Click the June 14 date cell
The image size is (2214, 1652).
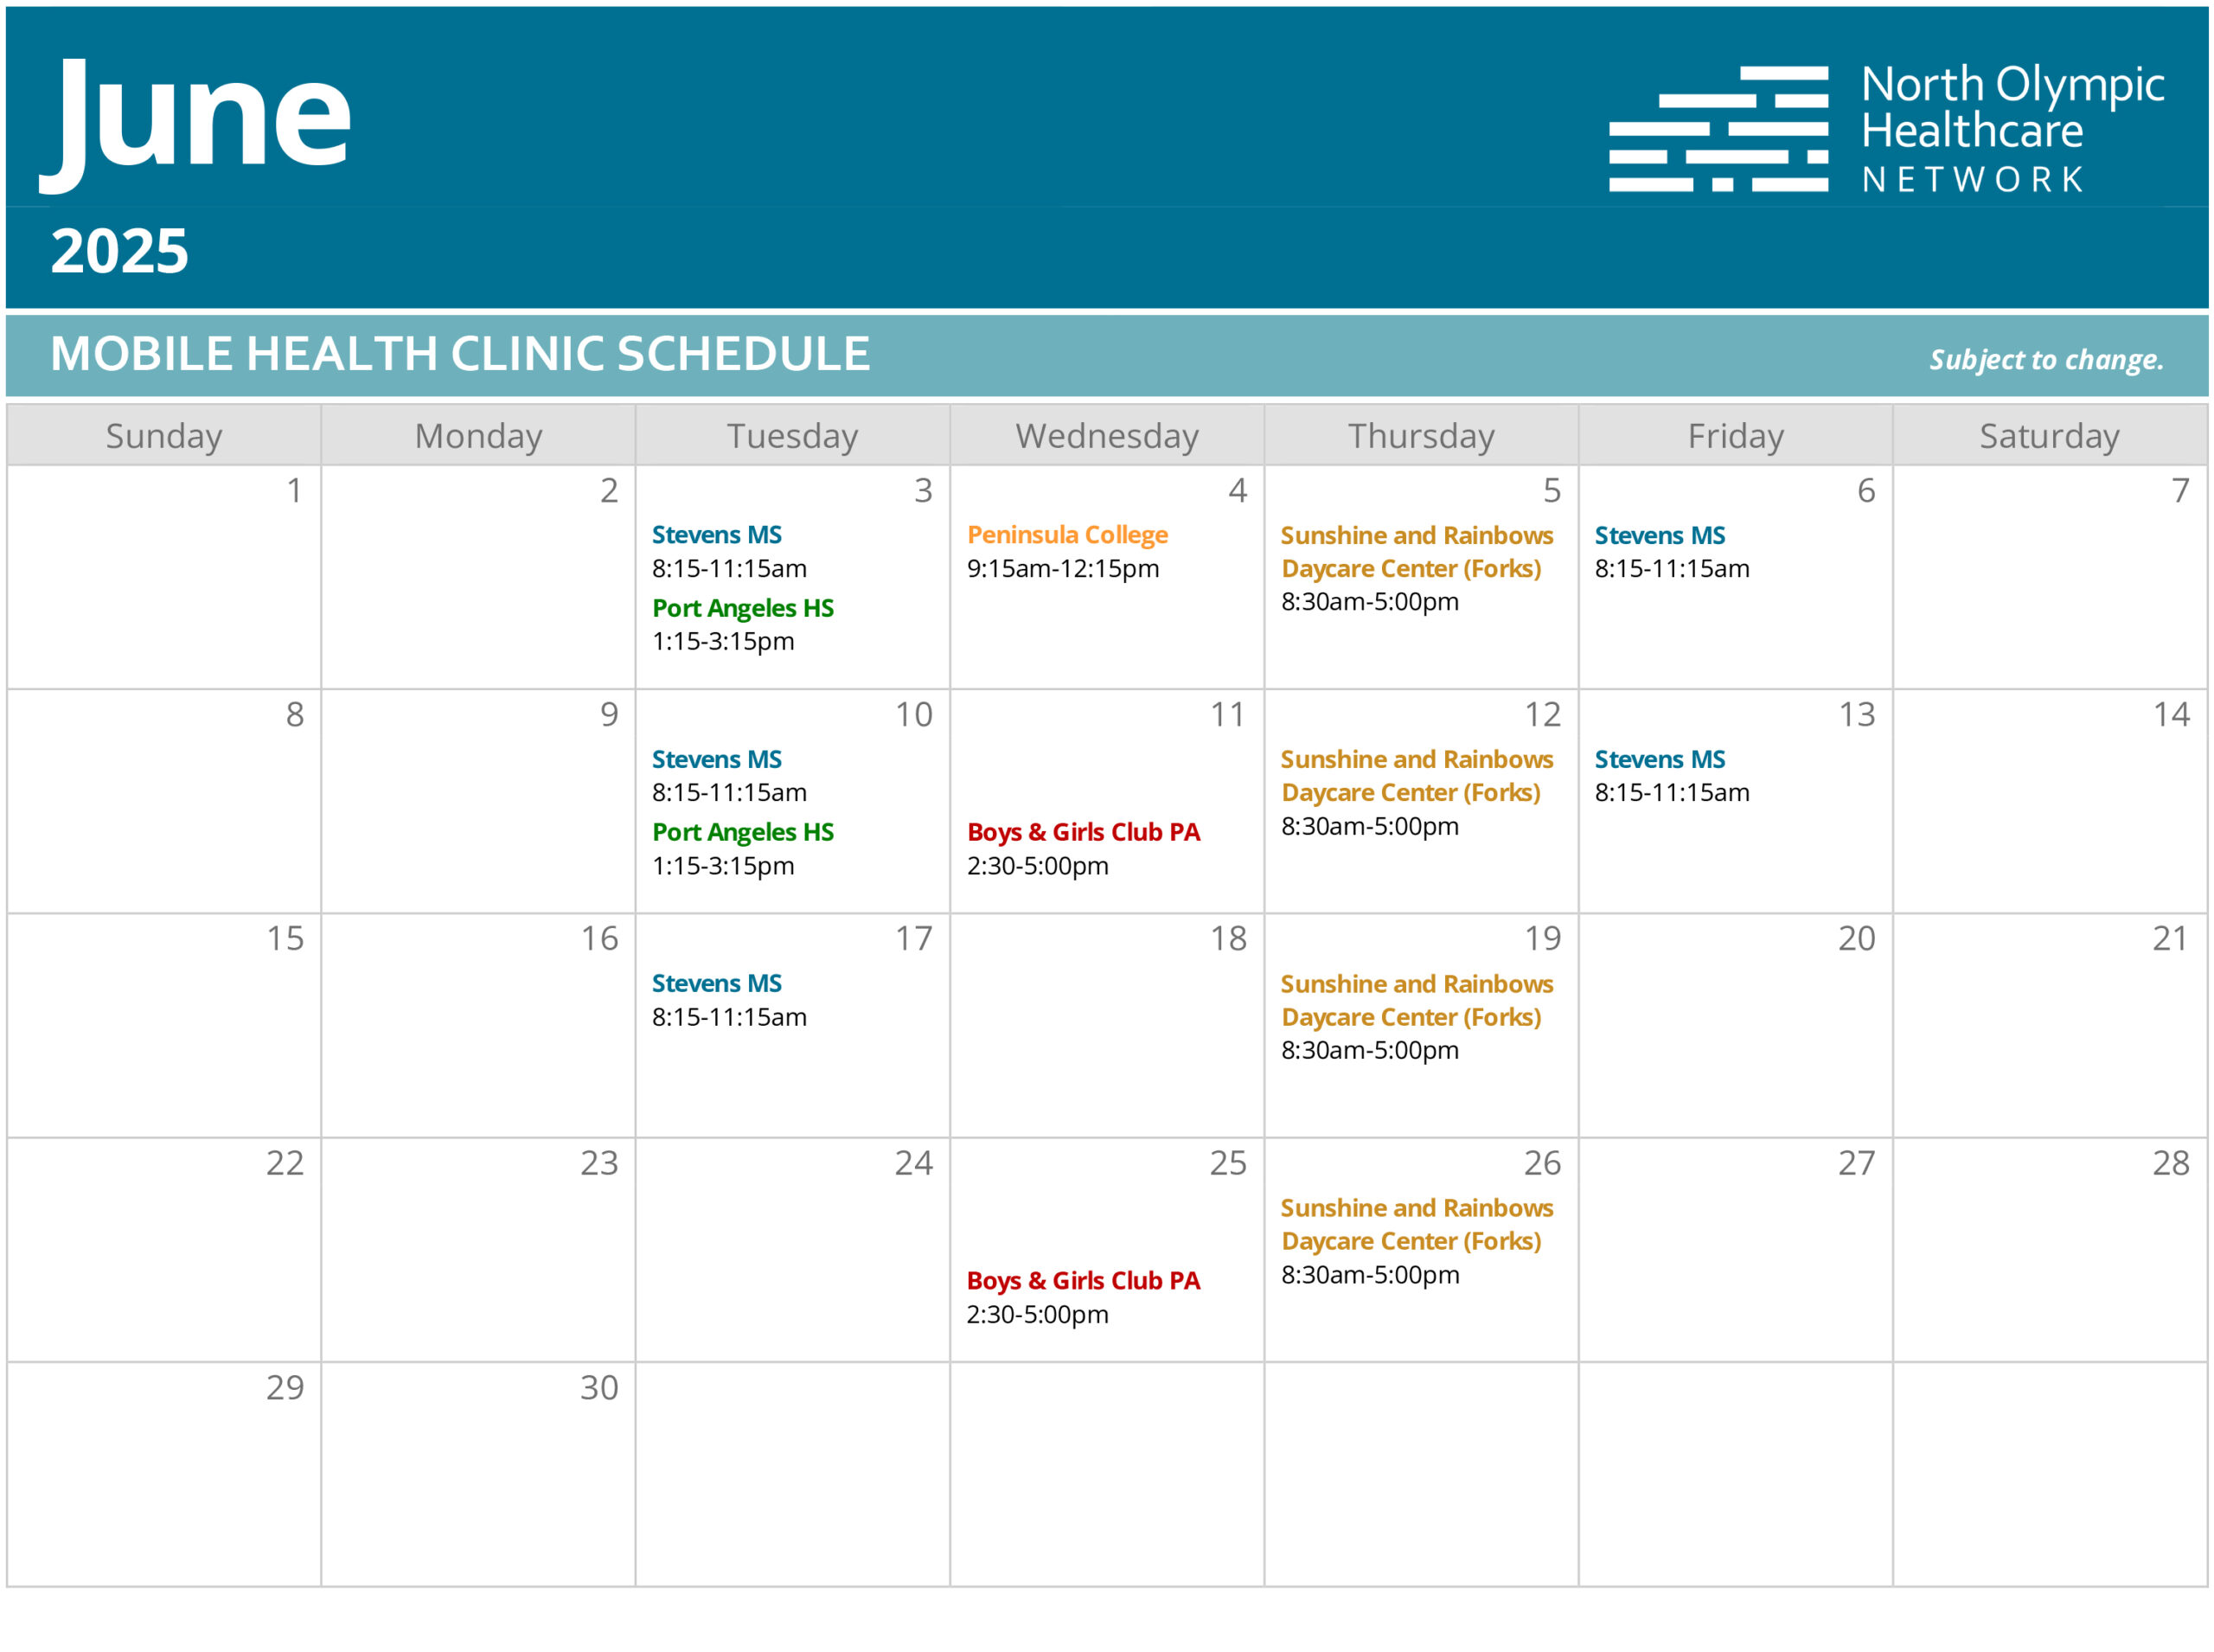click(x=2050, y=801)
